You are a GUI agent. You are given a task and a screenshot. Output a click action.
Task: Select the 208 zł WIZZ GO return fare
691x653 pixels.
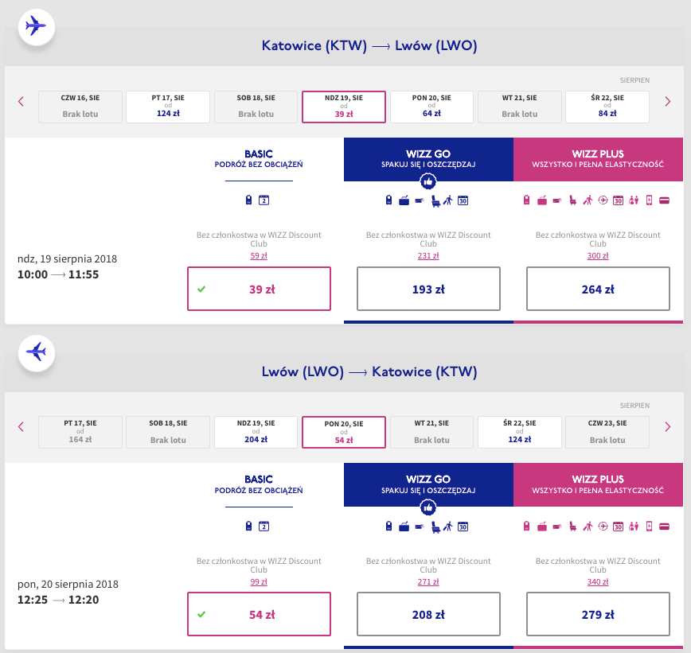(428, 614)
